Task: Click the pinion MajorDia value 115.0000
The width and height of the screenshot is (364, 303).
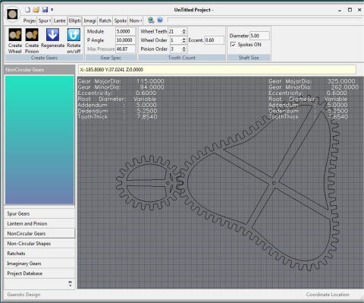Action: 150,81
